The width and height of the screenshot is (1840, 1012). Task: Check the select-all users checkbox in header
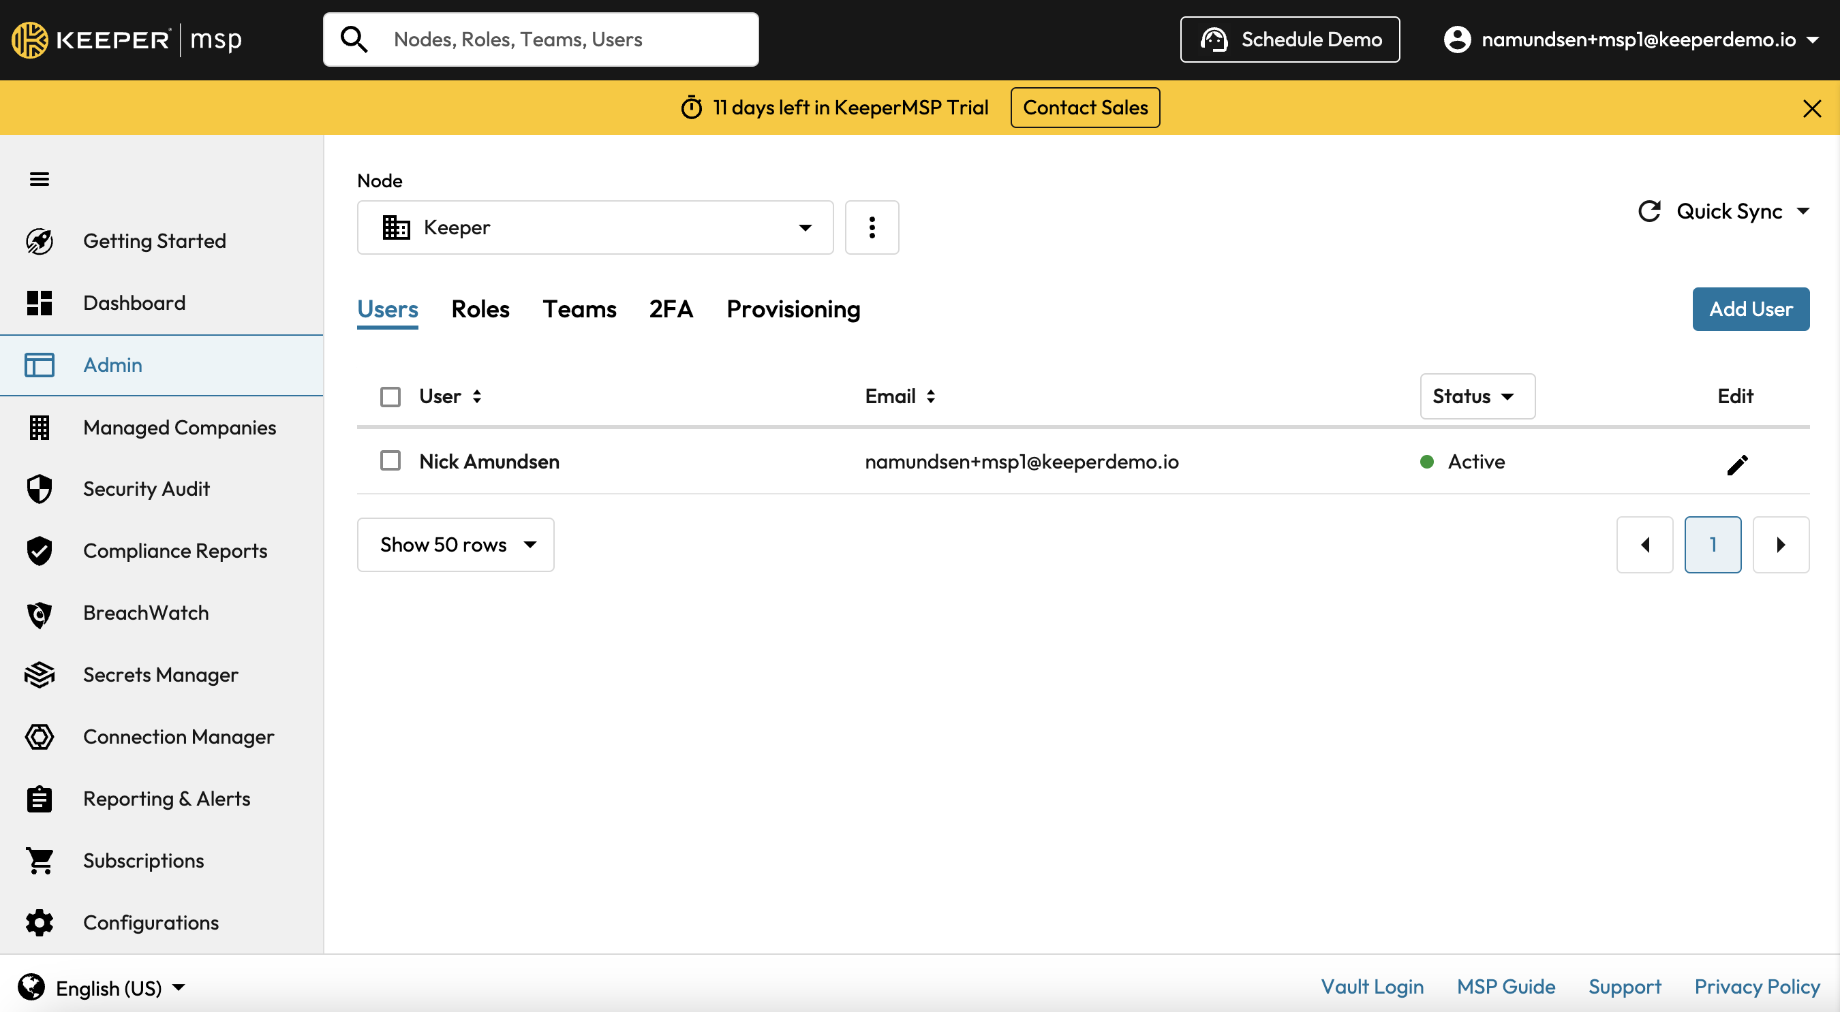tap(390, 397)
